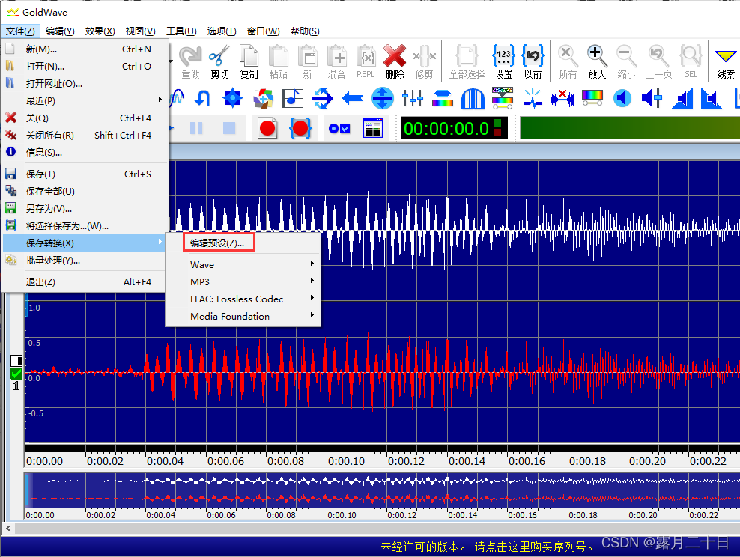Screen dimensions: 740x557
Task: Open the Effects (效果) menu
Action: coord(100,31)
